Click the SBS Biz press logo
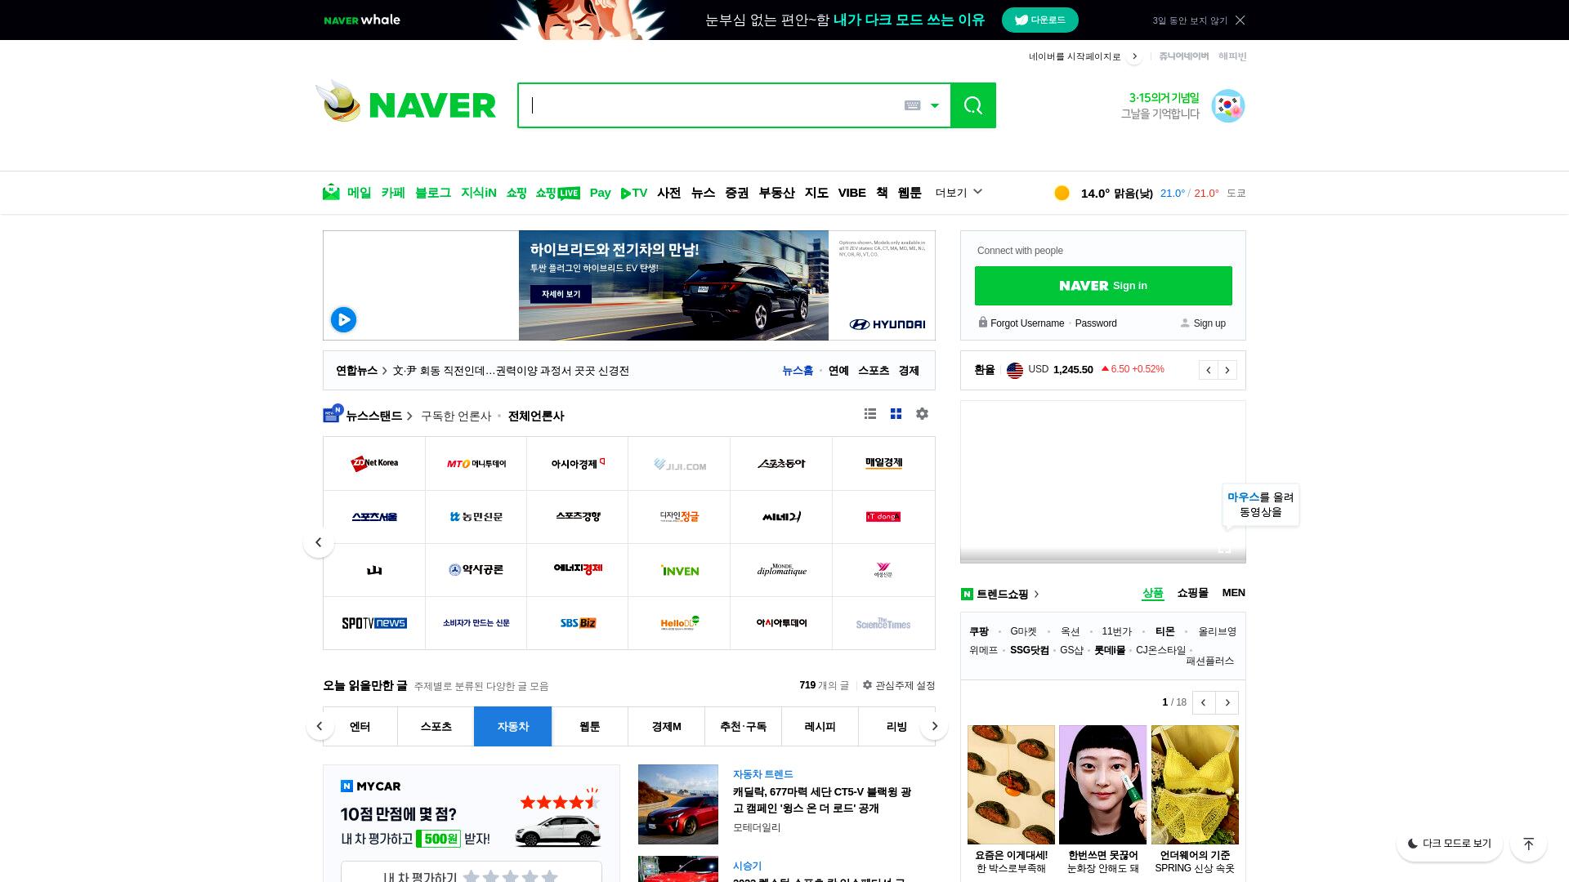 point(578,623)
